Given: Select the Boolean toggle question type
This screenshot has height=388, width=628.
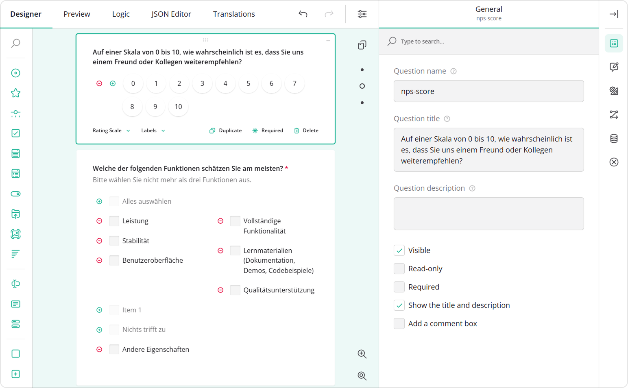Looking at the screenshot, I should coord(15,194).
